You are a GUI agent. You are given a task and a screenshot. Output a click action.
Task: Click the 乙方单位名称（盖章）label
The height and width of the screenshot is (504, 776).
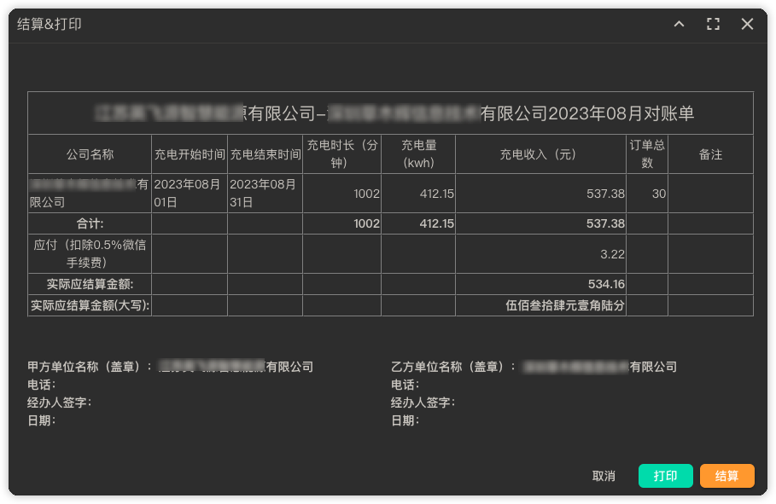(x=452, y=367)
